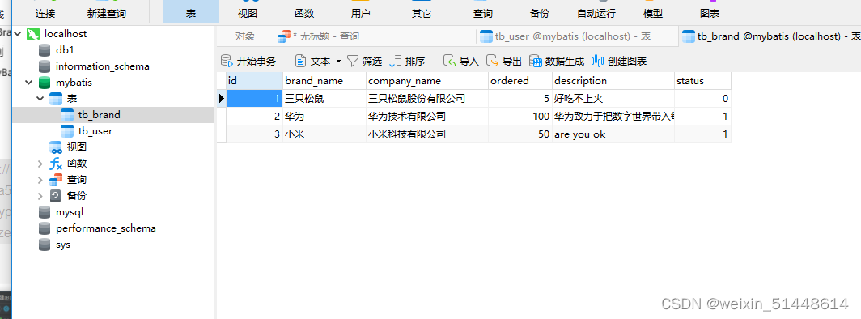The width and height of the screenshot is (861, 319).
Task: Click the 筛选 filter funnel icon
Action: [x=353, y=61]
